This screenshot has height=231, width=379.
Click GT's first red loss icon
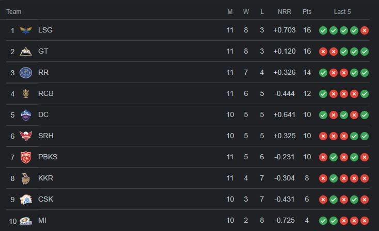pyautogui.click(x=323, y=52)
